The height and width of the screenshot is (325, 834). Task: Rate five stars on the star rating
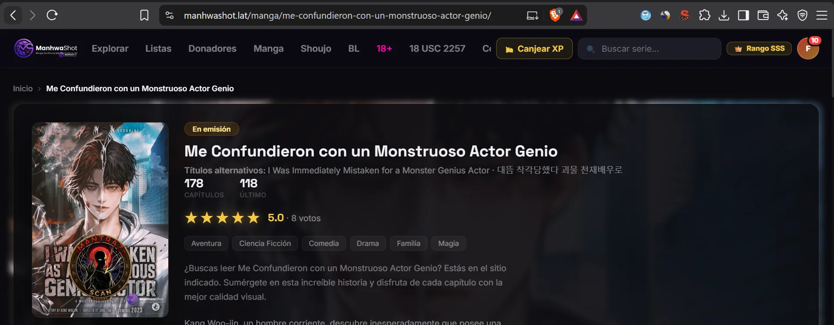254,218
